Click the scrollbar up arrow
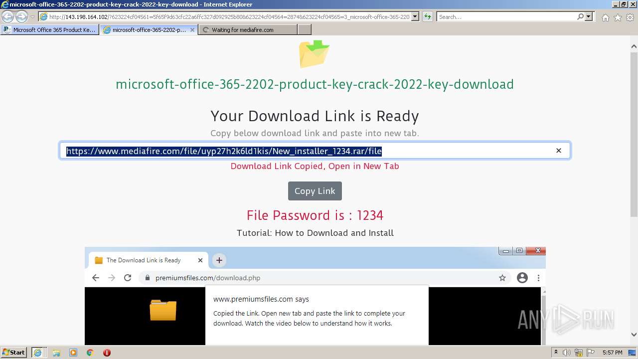This screenshot has height=359, width=638. (x=634, y=47)
